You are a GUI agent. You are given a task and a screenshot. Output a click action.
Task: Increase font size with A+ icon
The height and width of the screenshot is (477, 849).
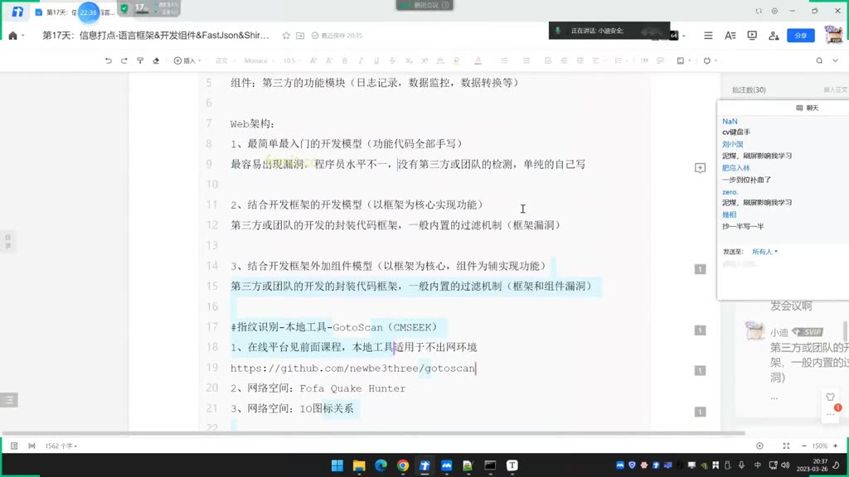(x=313, y=60)
